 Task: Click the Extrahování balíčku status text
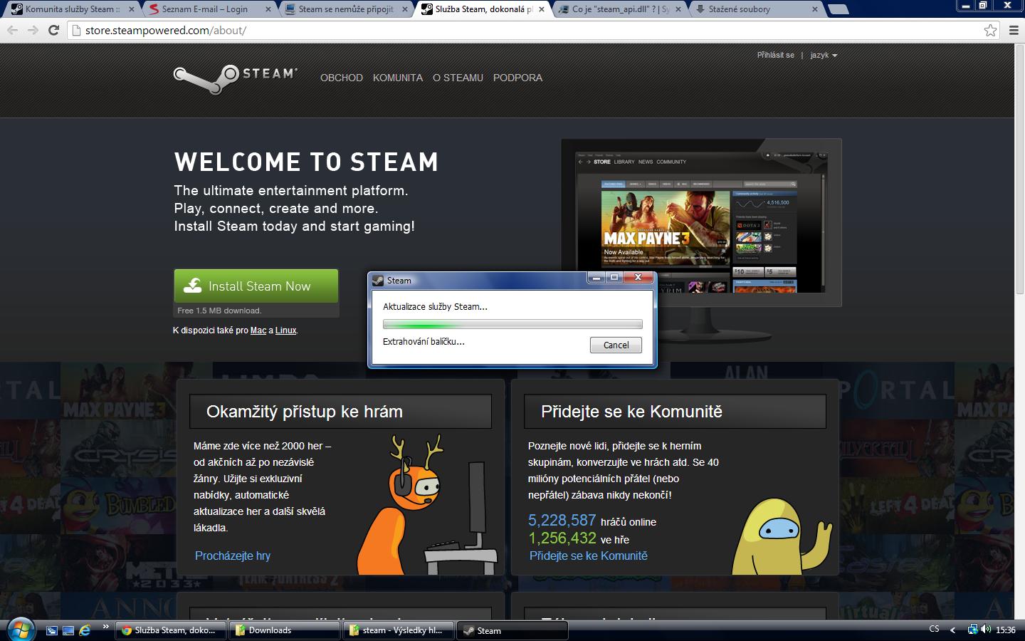[424, 342]
